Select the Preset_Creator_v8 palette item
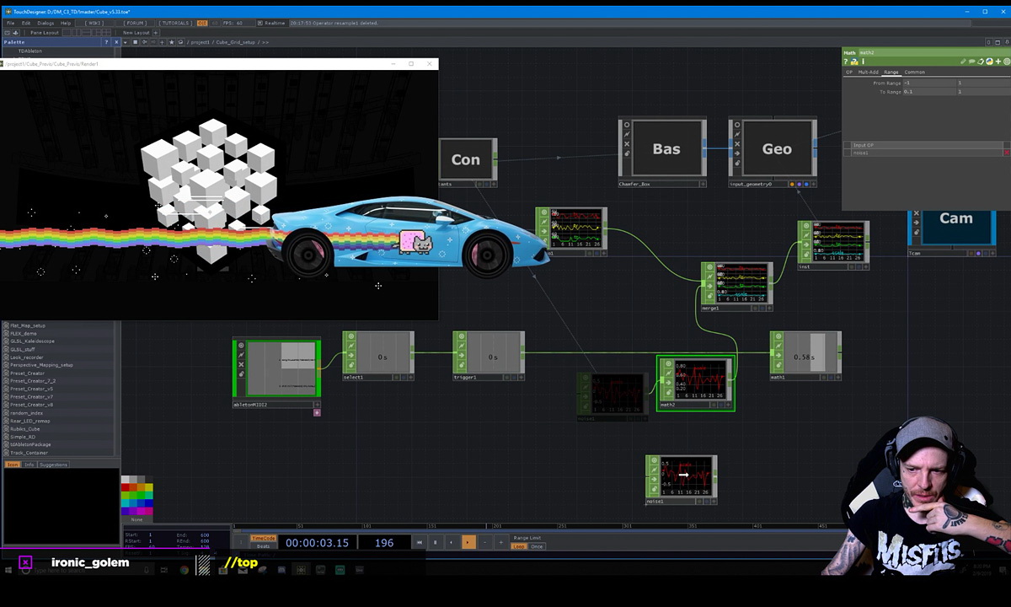Image resolution: width=1011 pixels, height=607 pixels. pos(32,405)
